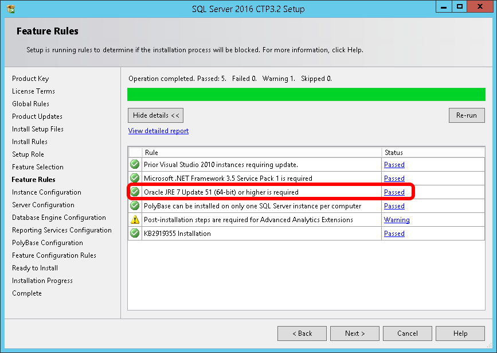Screen dimensions: 497x353
Task: Click green check icon for KB2919355 Installation
Action: 135,233
